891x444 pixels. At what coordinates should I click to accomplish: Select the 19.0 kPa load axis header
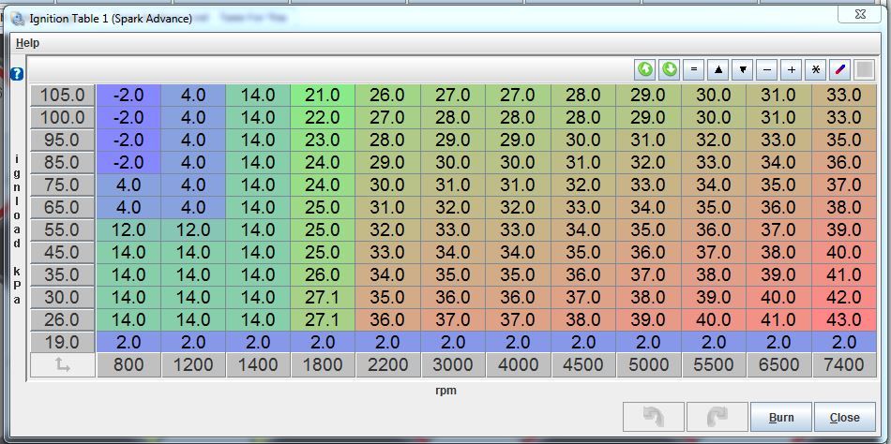click(63, 343)
